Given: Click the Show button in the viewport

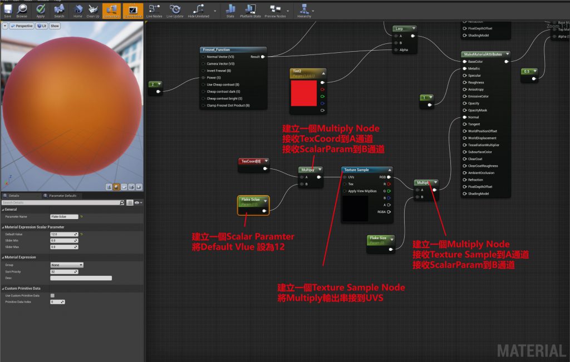Looking at the screenshot, I should point(55,26).
